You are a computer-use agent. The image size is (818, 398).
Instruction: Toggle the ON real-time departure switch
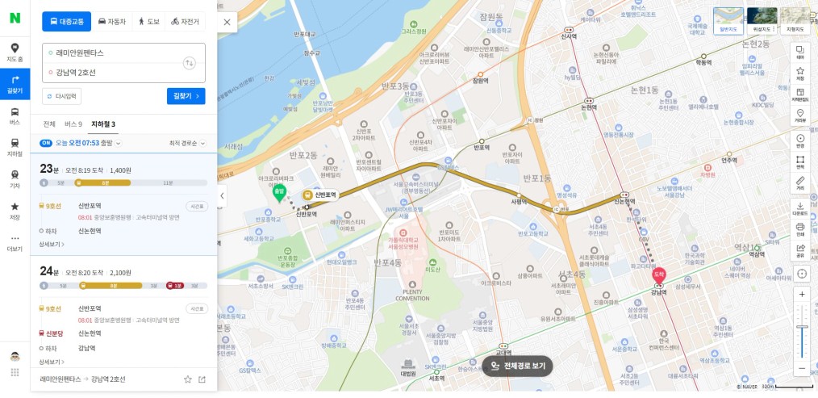click(46, 143)
